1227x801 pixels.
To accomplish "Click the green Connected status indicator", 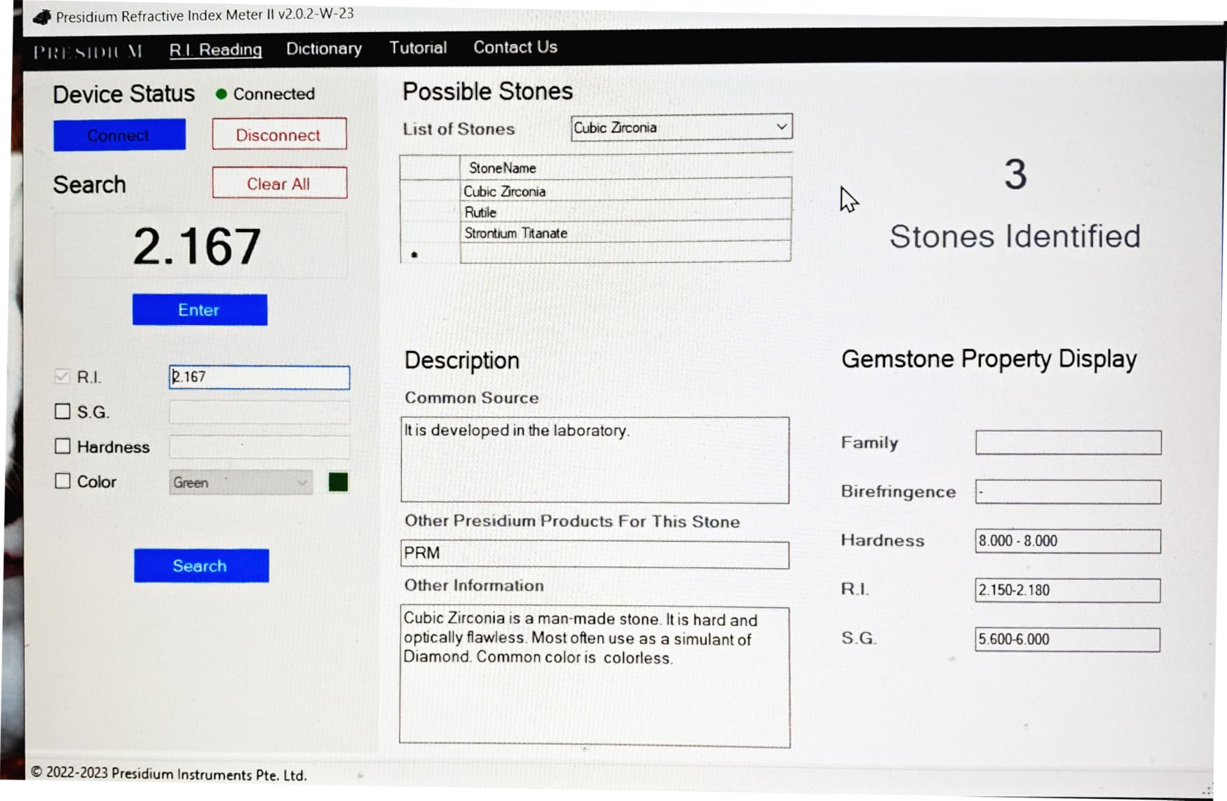I will pos(222,94).
